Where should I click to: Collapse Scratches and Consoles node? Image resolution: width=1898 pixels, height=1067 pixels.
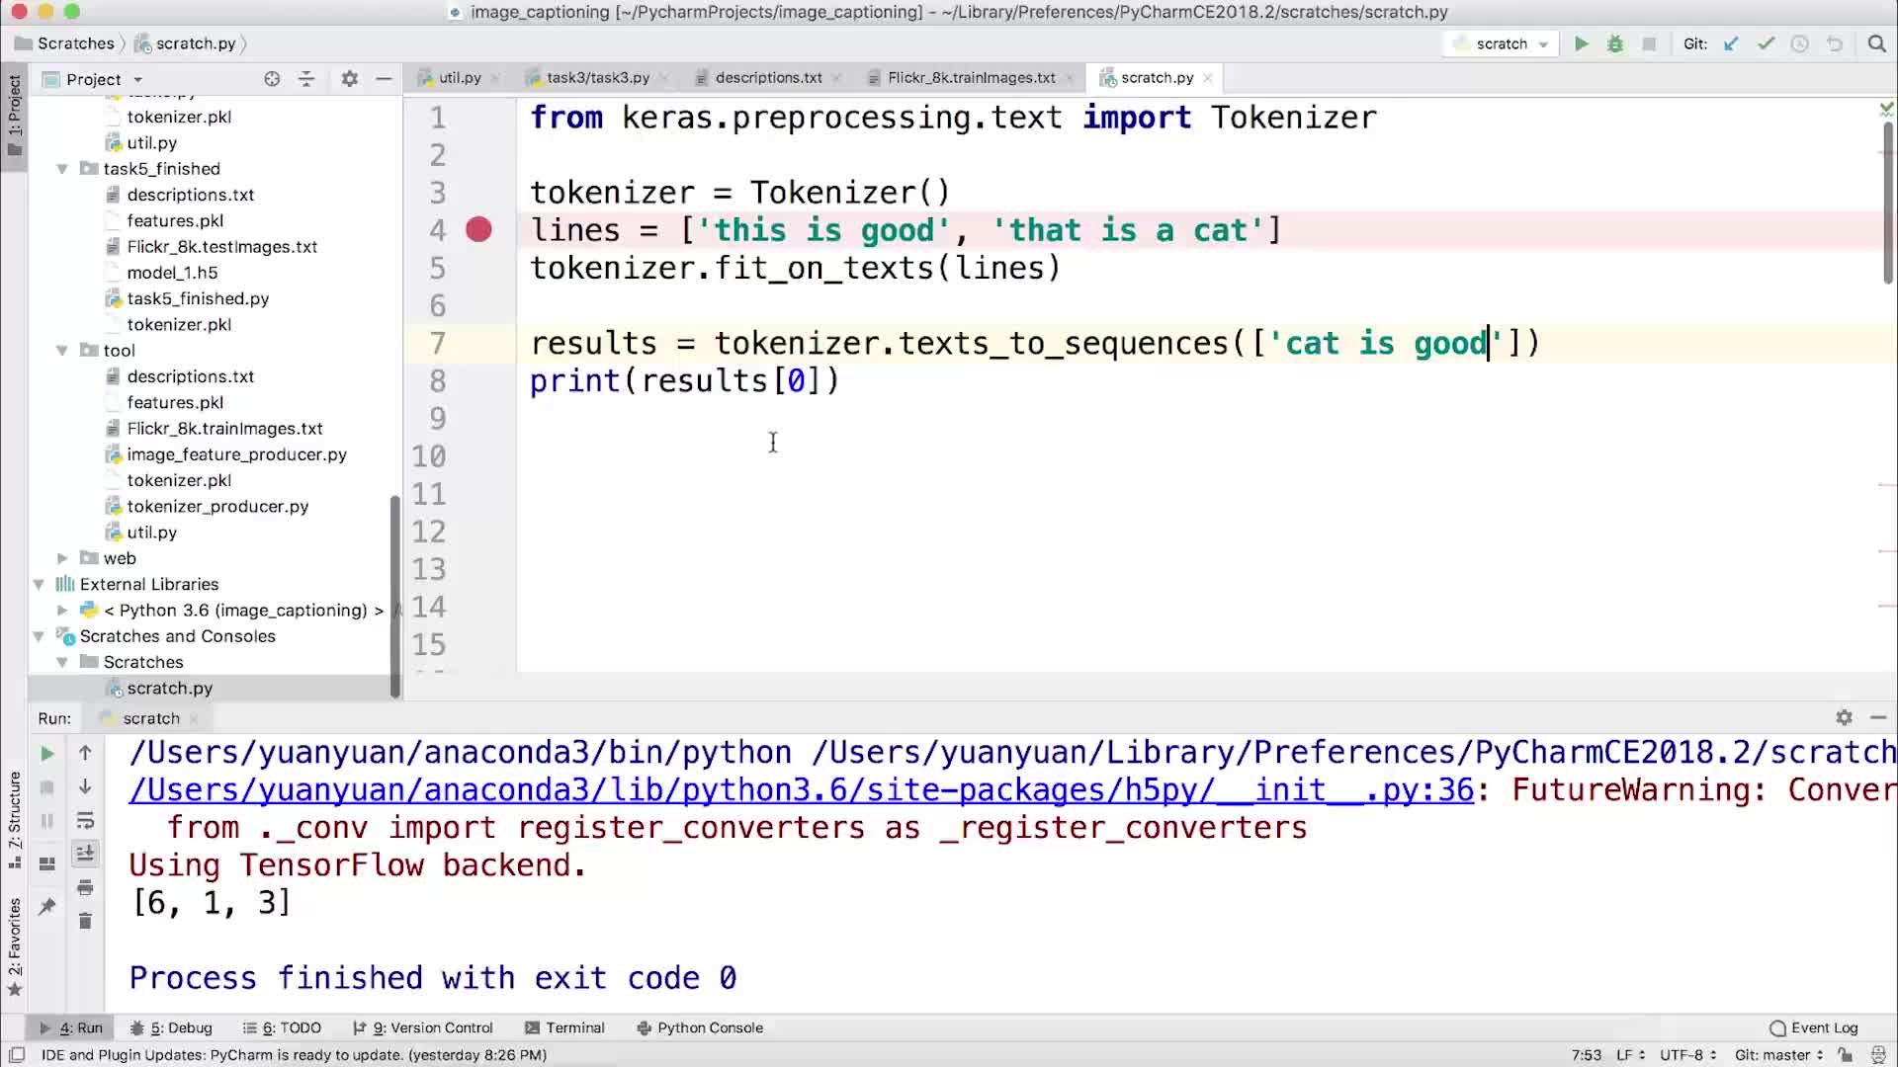coord(39,636)
